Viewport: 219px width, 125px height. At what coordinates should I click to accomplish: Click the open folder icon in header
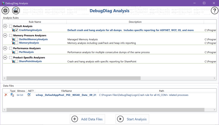(16, 10)
